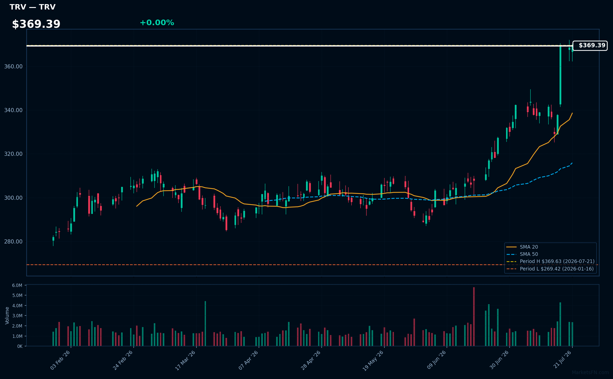Click Period H $369.63 legend entry
The width and height of the screenshot is (613, 379).
550,261
